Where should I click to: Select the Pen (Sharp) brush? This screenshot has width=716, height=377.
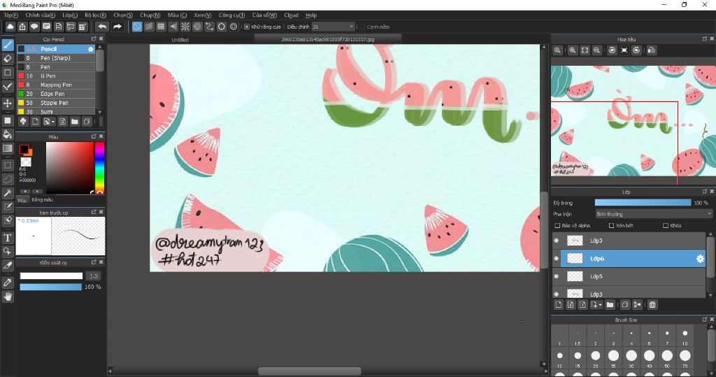tap(56, 58)
